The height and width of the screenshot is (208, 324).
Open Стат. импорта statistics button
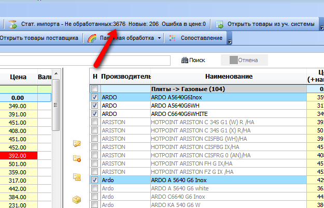pyautogui.click(x=107, y=24)
